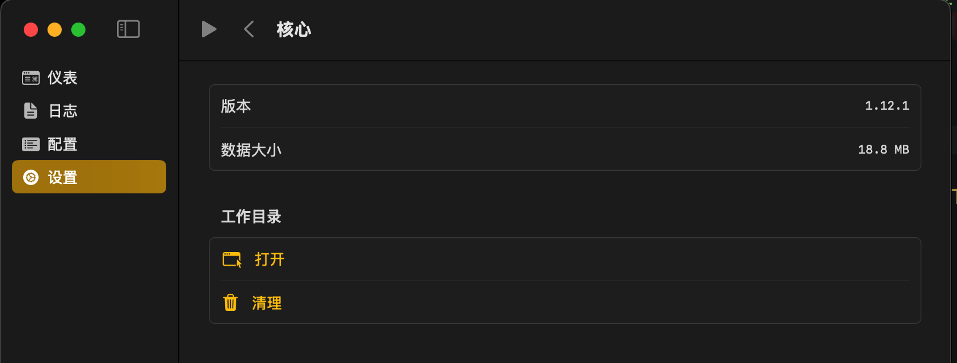Switch to the 日志 sidebar tab
This screenshot has width=957, height=363.
click(x=62, y=111)
